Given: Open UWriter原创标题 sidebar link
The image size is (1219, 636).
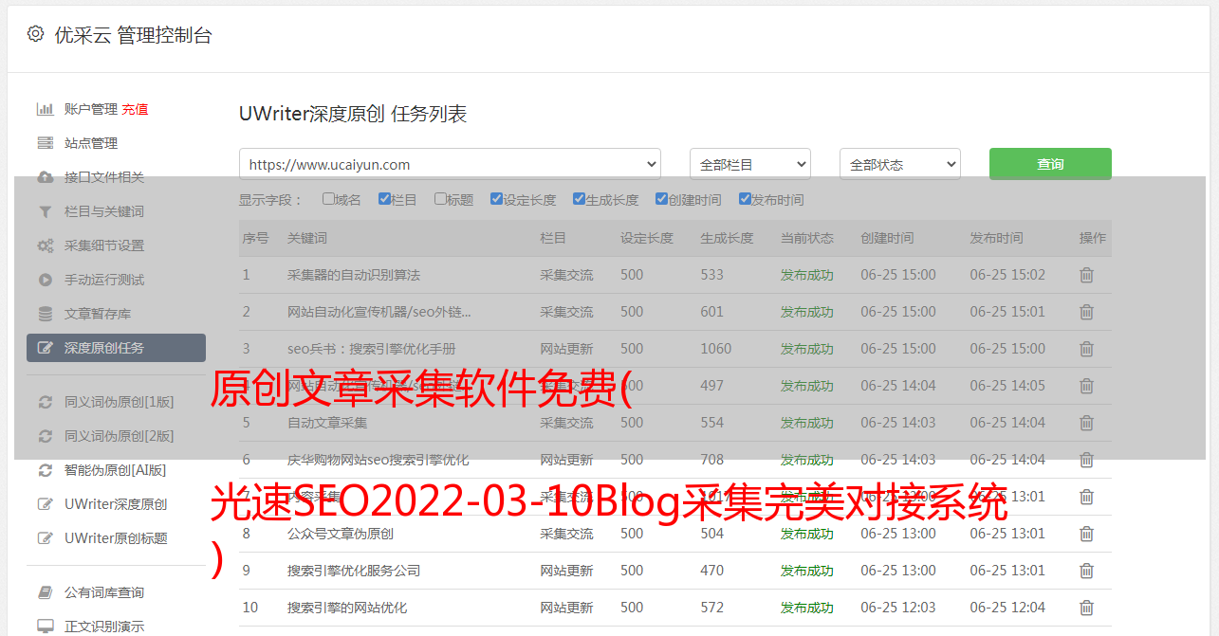Looking at the screenshot, I should [x=116, y=538].
